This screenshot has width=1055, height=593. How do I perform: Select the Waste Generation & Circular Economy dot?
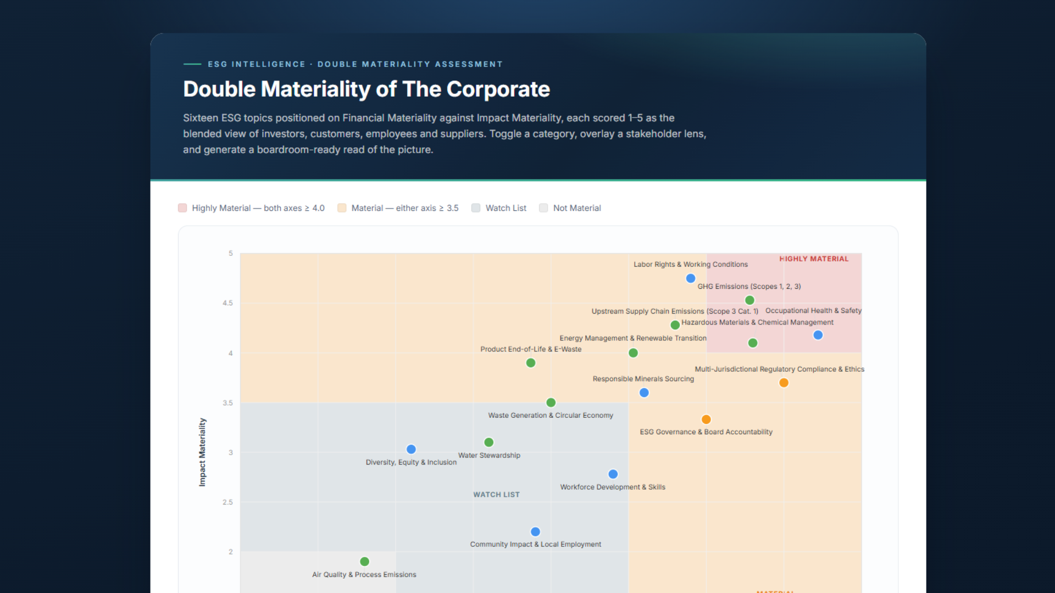[x=551, y=402]
